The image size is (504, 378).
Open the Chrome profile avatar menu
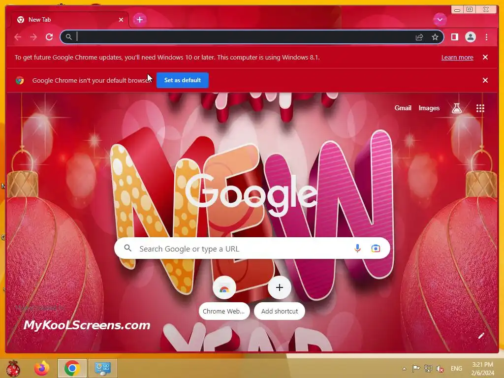coord(470,37)
